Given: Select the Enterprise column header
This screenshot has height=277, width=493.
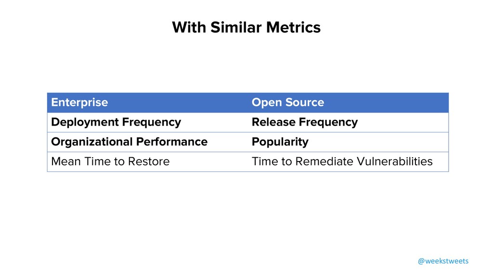Looking at the screenshot, I should pyautogui.click(x=147, y=103).
